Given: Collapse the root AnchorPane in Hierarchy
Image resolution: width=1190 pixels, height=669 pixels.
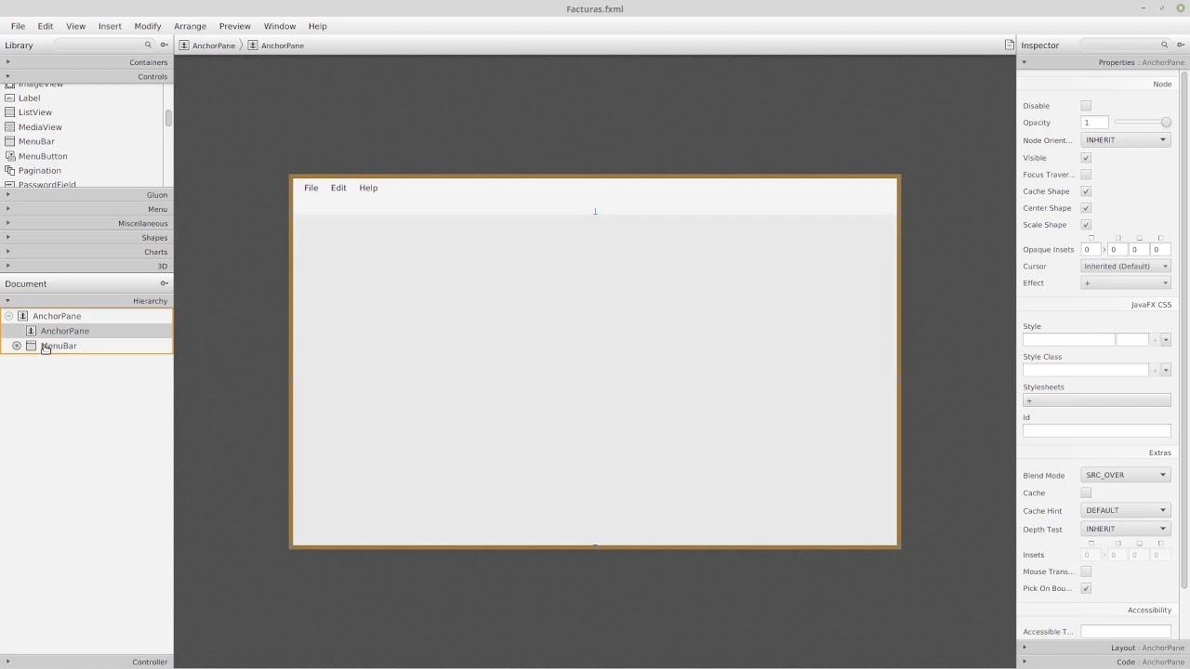Looking at the screenshot, I should (8, 316).
